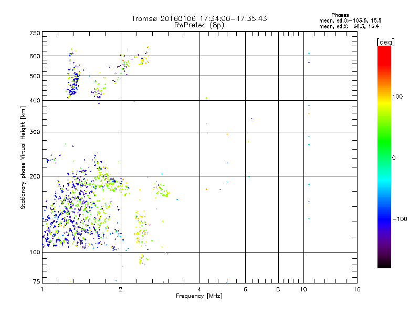Click the '10' frequency axis tick label
This screenshot has height=315, width=420.
(x=303, y=289)
